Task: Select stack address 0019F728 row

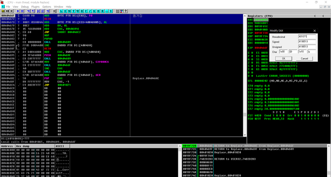Action: pos(255,146)
